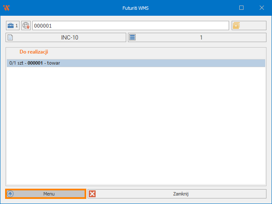Click the blue list icon beside count 1
This screenshot has height=204, width=272.
132,37
